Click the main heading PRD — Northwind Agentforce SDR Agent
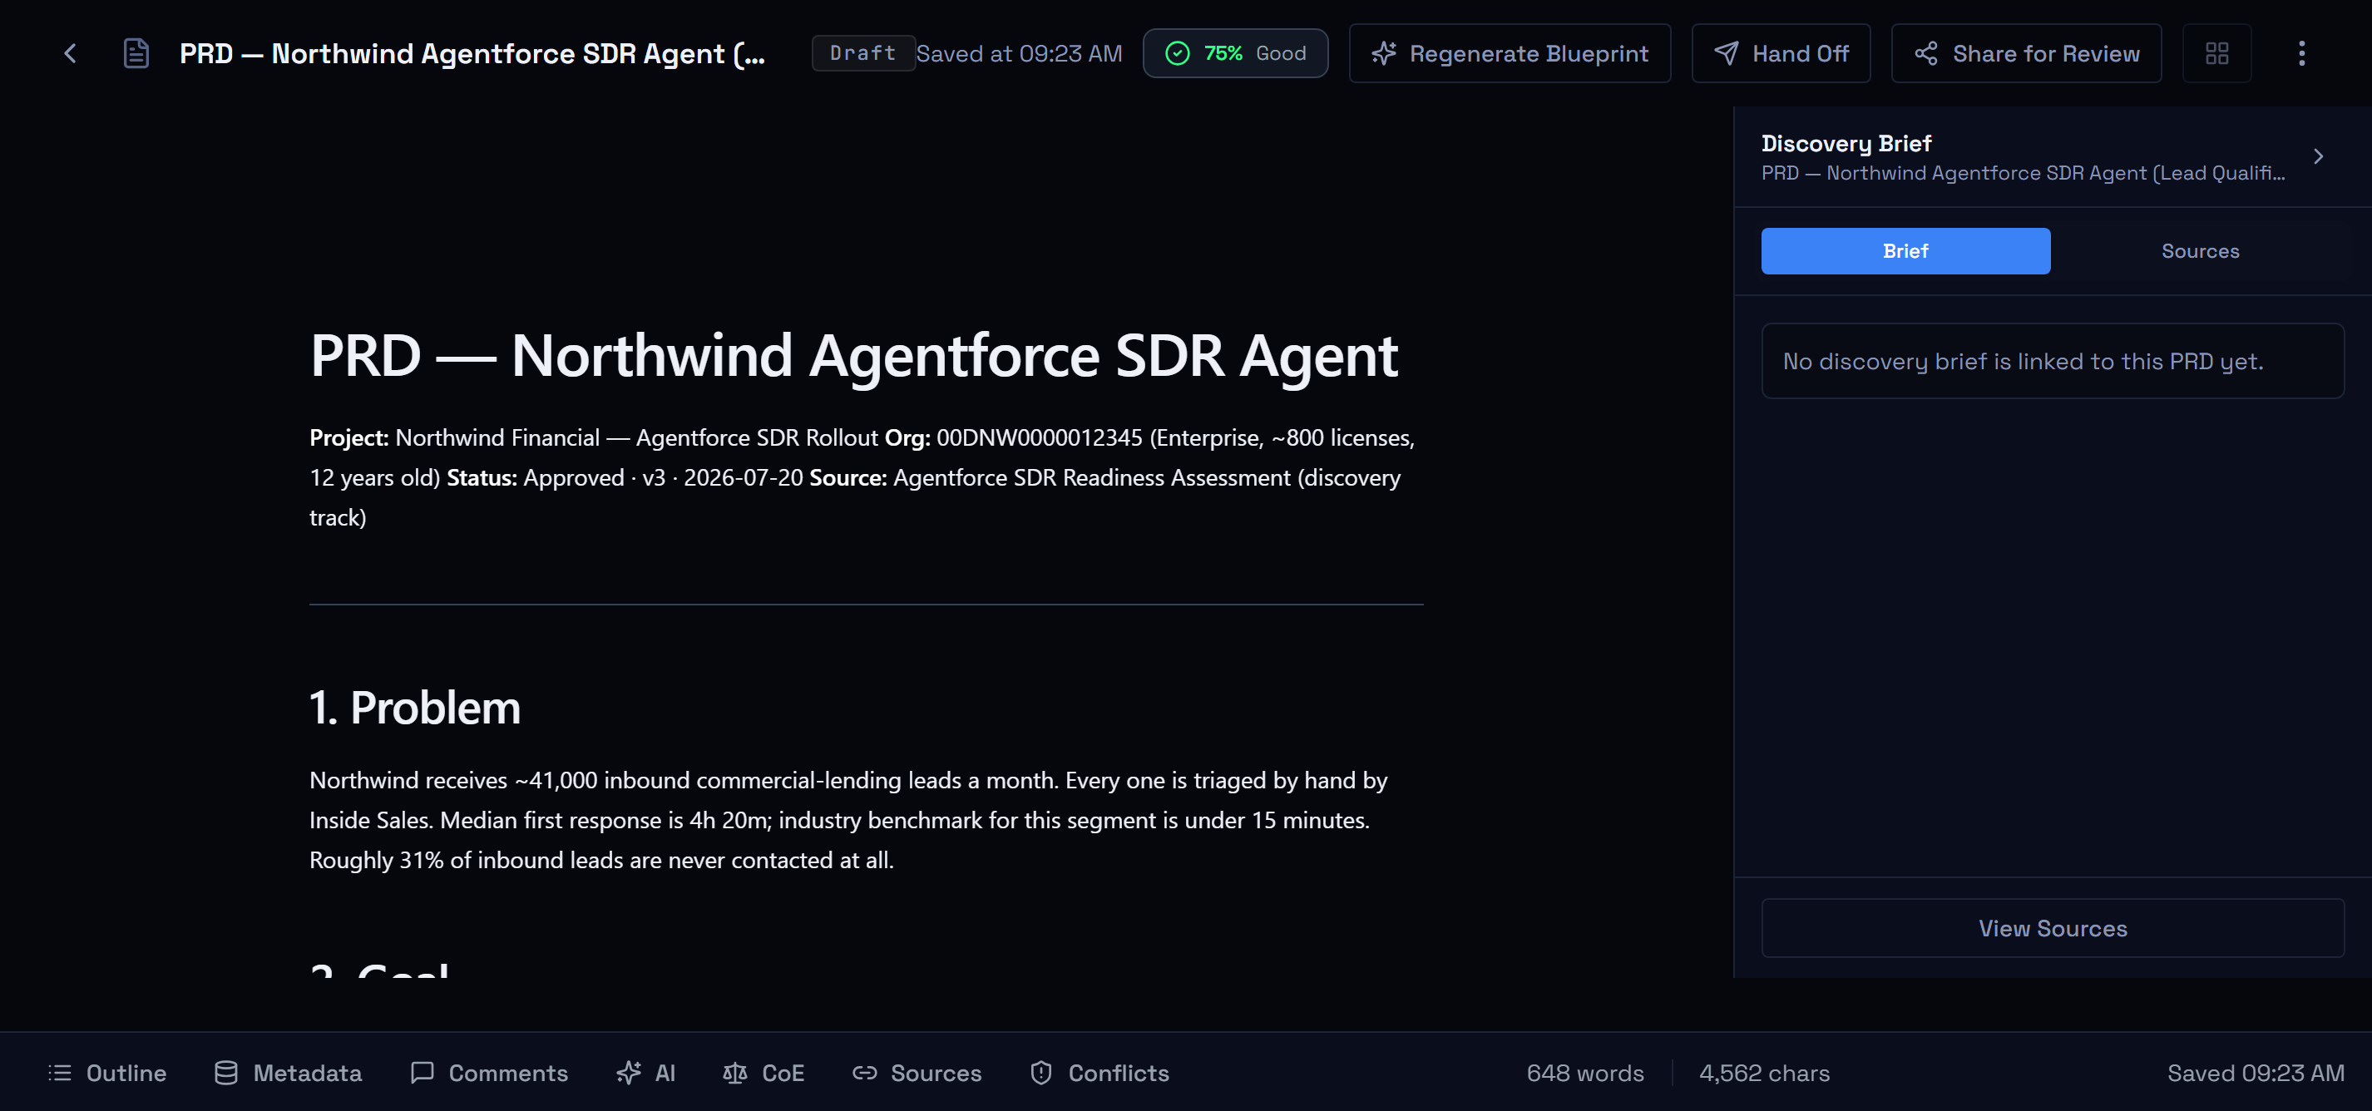Image resolution: width=2372 pixels, height=1111 pixels. (x=853, y=355)
